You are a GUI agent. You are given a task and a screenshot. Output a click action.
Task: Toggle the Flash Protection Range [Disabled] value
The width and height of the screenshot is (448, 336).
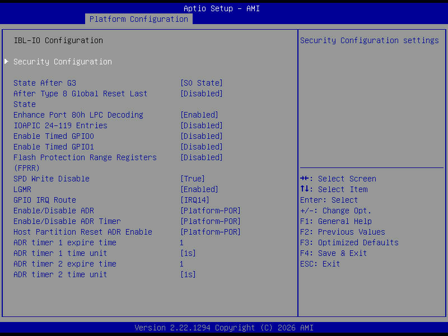coord(202,157)
